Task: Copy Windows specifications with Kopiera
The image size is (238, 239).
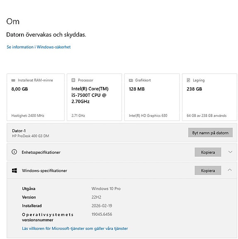Action: click(208, 170)
